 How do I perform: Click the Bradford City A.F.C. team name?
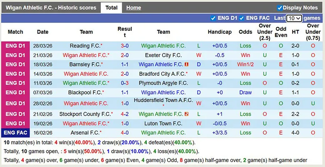163,74
